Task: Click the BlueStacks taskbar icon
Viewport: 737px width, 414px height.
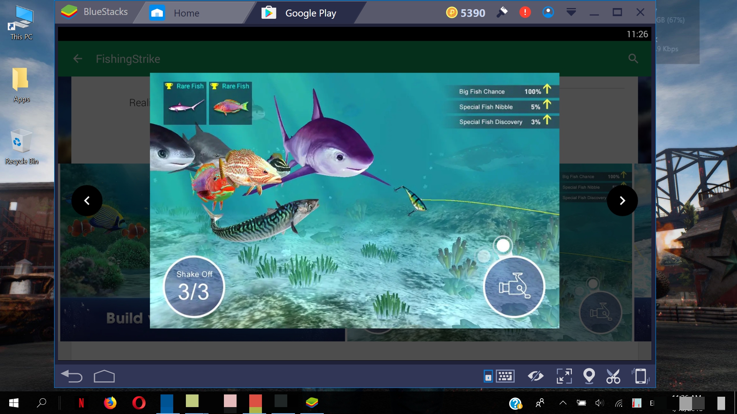Action: coord(312,403)
